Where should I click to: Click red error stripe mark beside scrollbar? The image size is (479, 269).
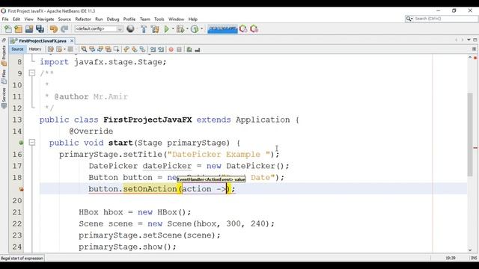pos(475,148)
